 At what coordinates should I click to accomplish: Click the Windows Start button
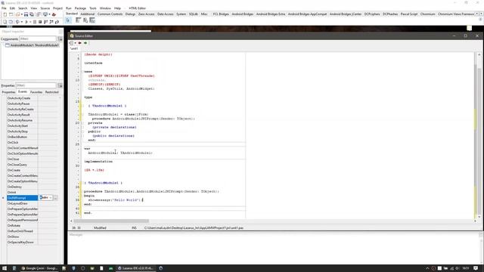coord(5,268)
